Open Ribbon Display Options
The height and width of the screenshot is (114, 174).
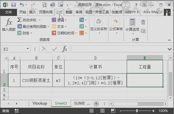click(144, 5)
